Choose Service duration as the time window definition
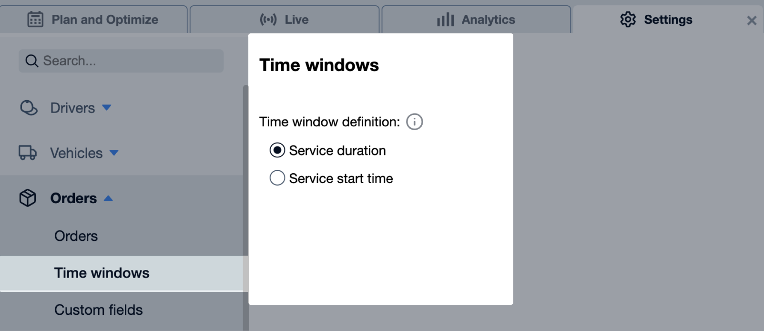 tap(277, 150)
